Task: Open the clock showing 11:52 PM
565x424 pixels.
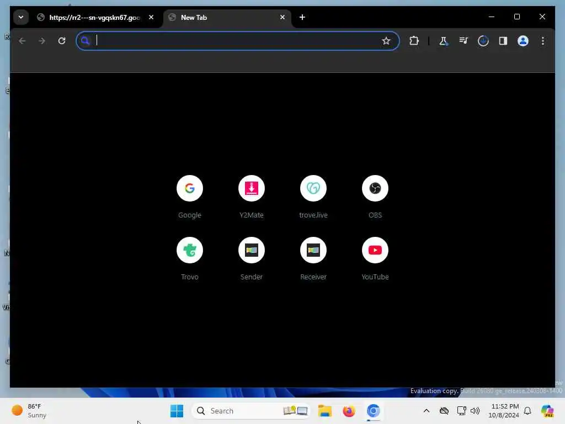Action: click(504, 411)
